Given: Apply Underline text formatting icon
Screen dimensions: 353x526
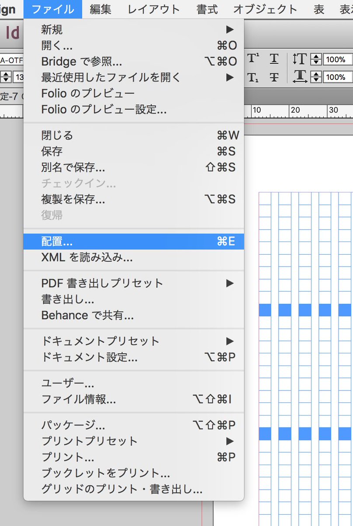Looking at the screenshot, I should [274, 58].
